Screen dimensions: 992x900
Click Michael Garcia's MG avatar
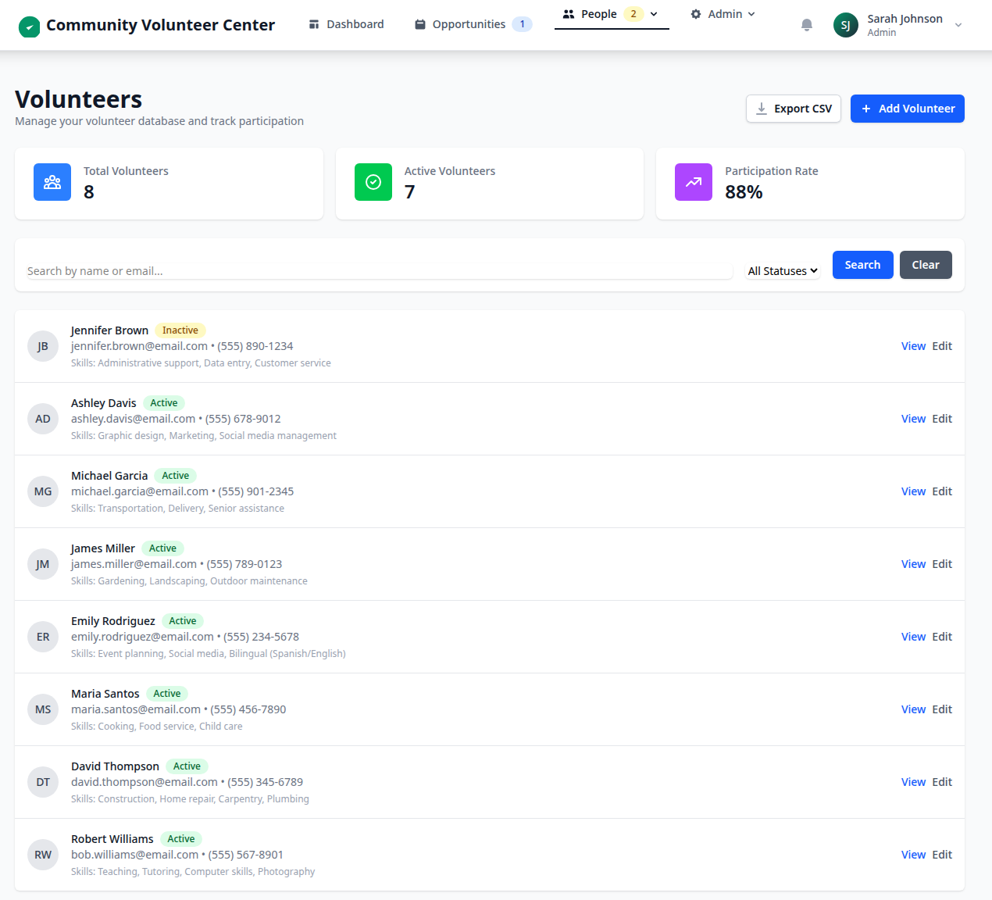[x=43, y=491]
